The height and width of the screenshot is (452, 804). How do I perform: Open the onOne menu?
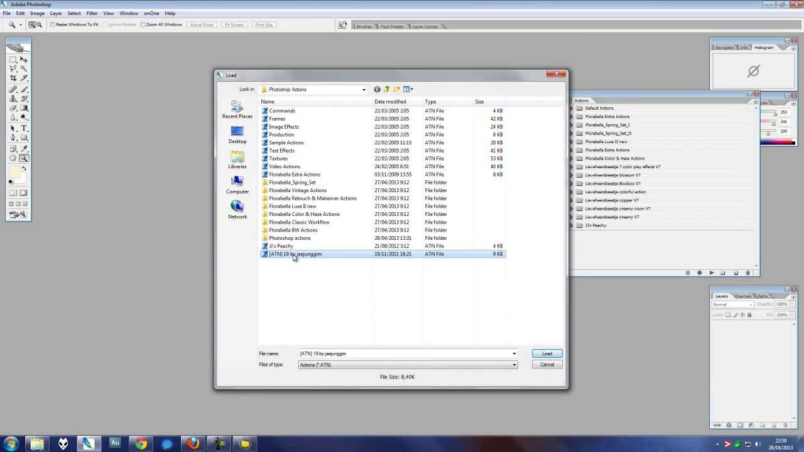(x=151, y=13)
